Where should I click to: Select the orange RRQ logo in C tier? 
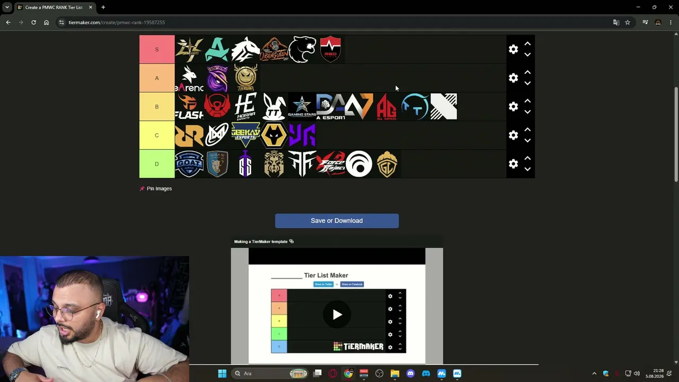(x=189, y=135)
